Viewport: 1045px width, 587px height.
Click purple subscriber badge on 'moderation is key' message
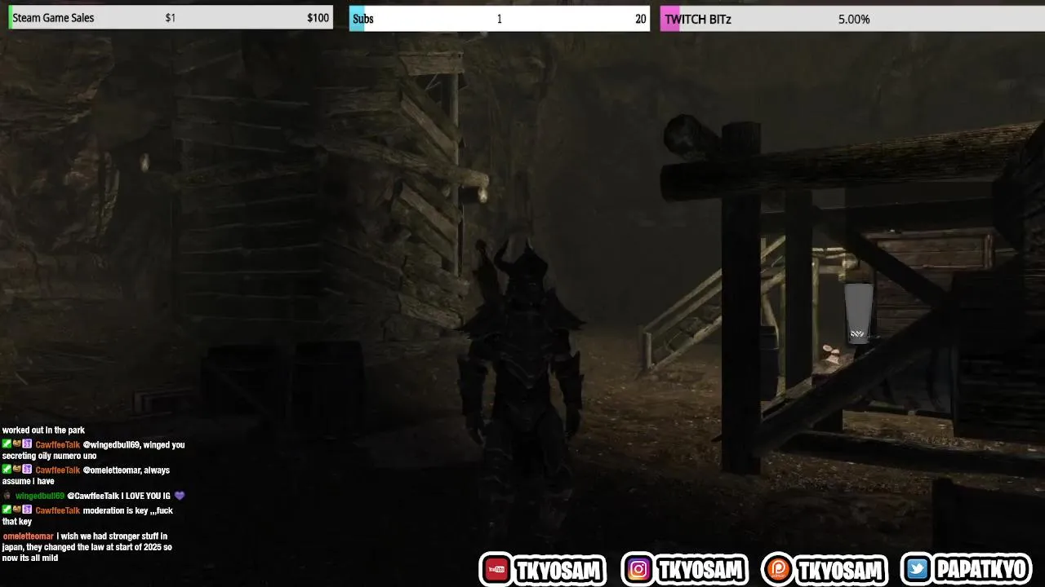(27, 510)
